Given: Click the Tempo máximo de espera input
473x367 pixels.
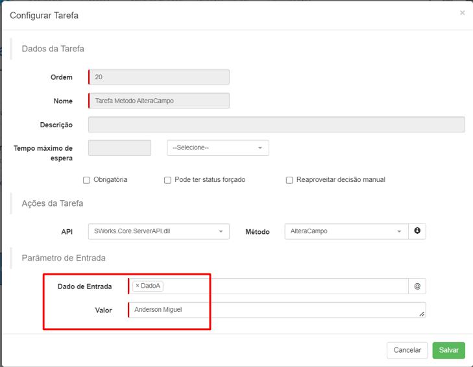Looking at the screenshot, I should pyautogui.click(x=119, y=147).
